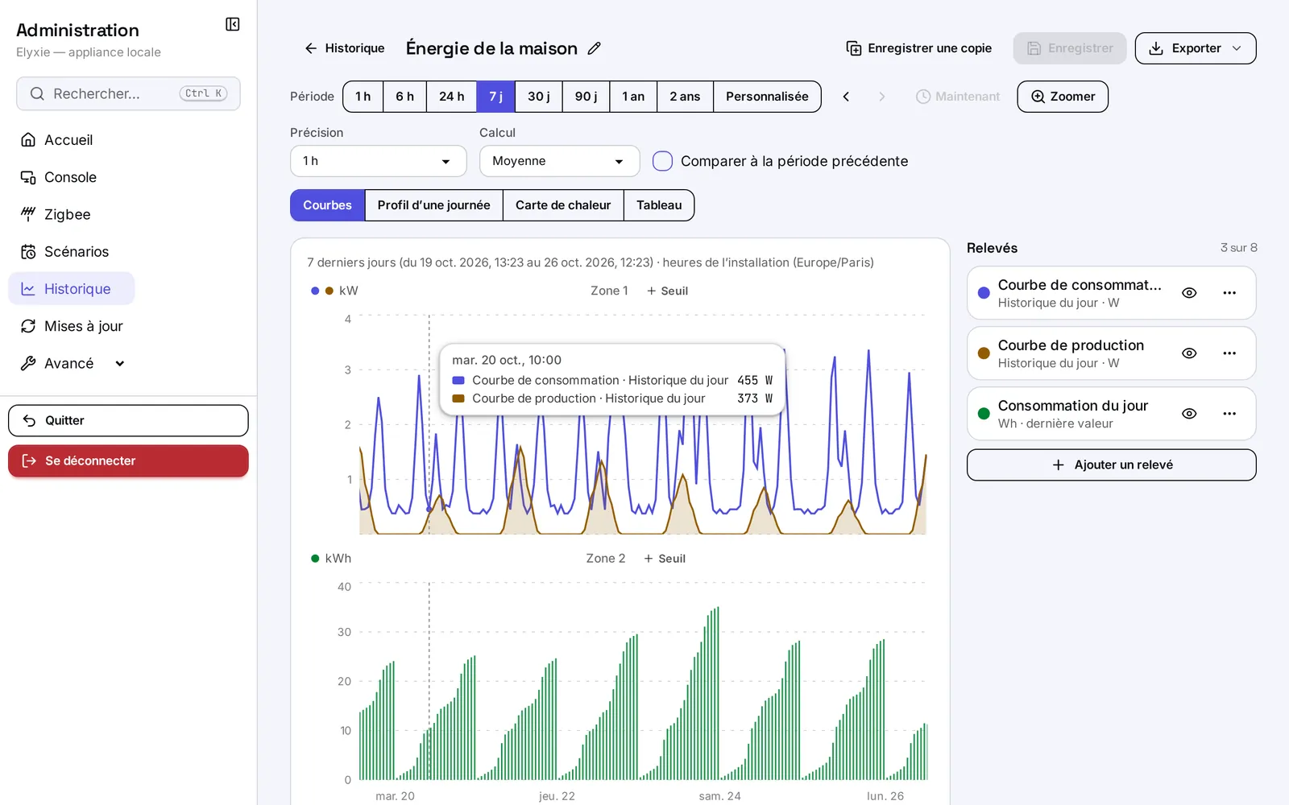The height and width of the screenshot is (805, 1289).
Task: Click the disabled Maintenant clock button
Action: point(958,97)
